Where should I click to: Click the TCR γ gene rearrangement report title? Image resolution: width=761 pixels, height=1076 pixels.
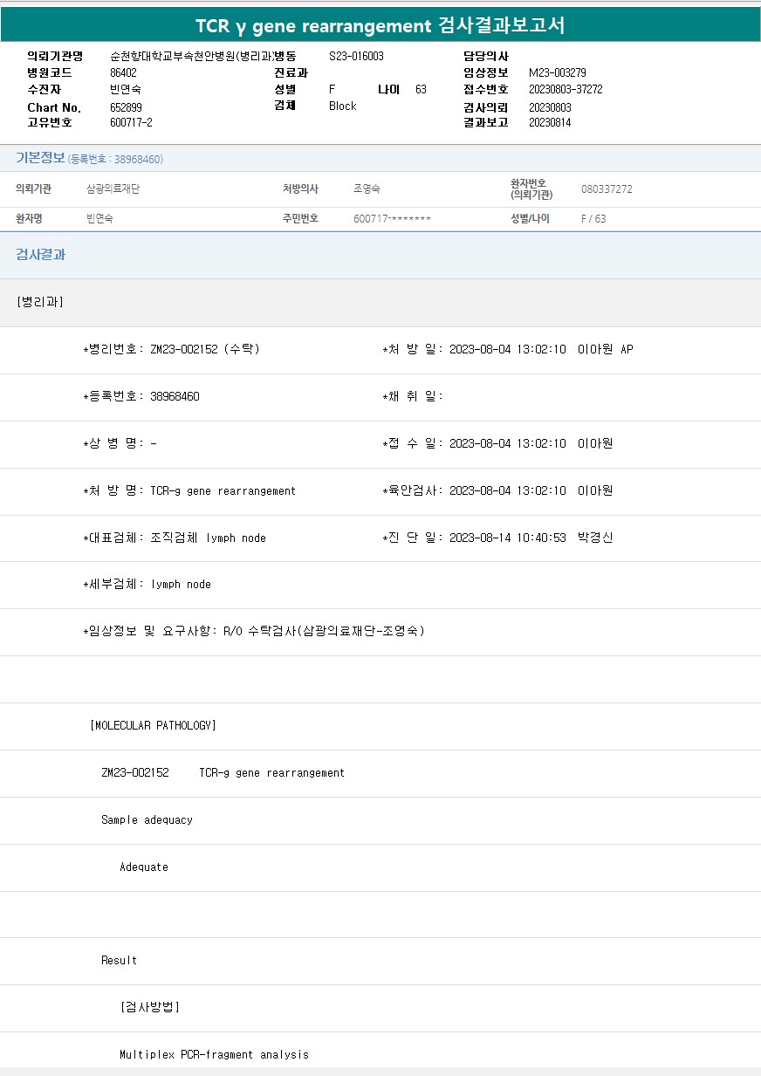pos(380,25)
